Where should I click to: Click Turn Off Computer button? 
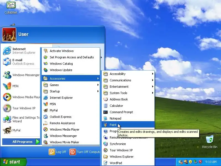(85, 152)
